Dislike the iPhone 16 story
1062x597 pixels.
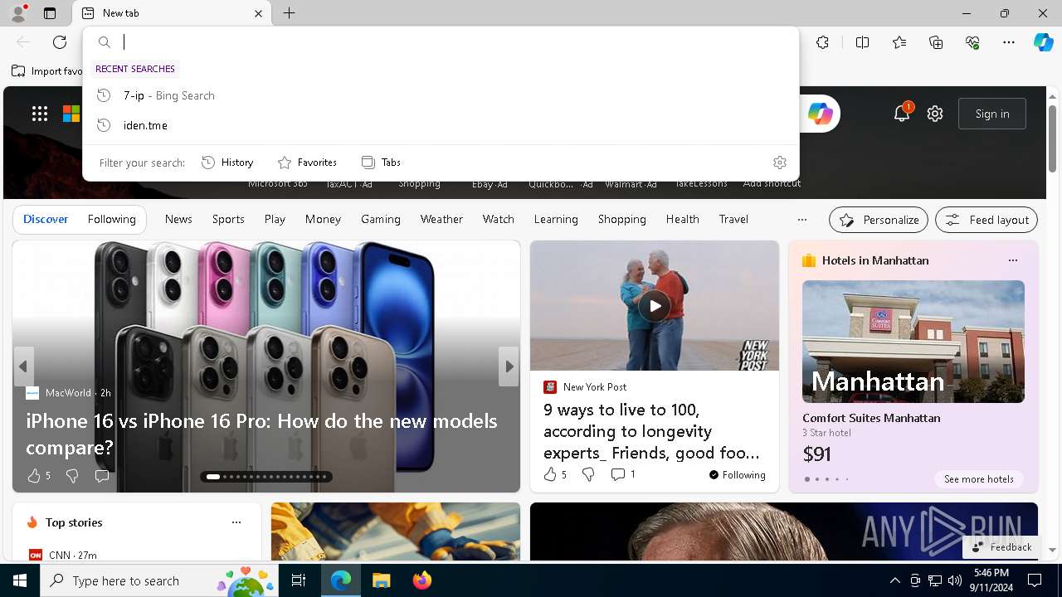[x=72, y=476]
